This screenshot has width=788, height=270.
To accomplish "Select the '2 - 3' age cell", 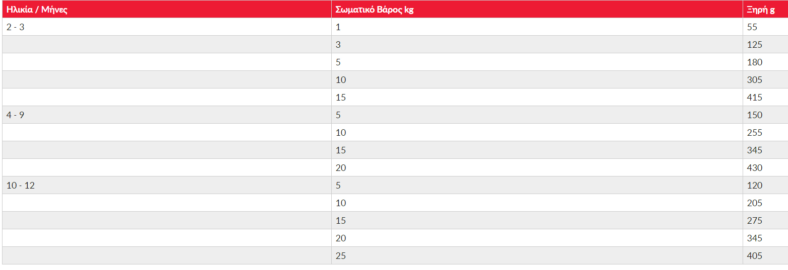I will (x=167, y=27).
